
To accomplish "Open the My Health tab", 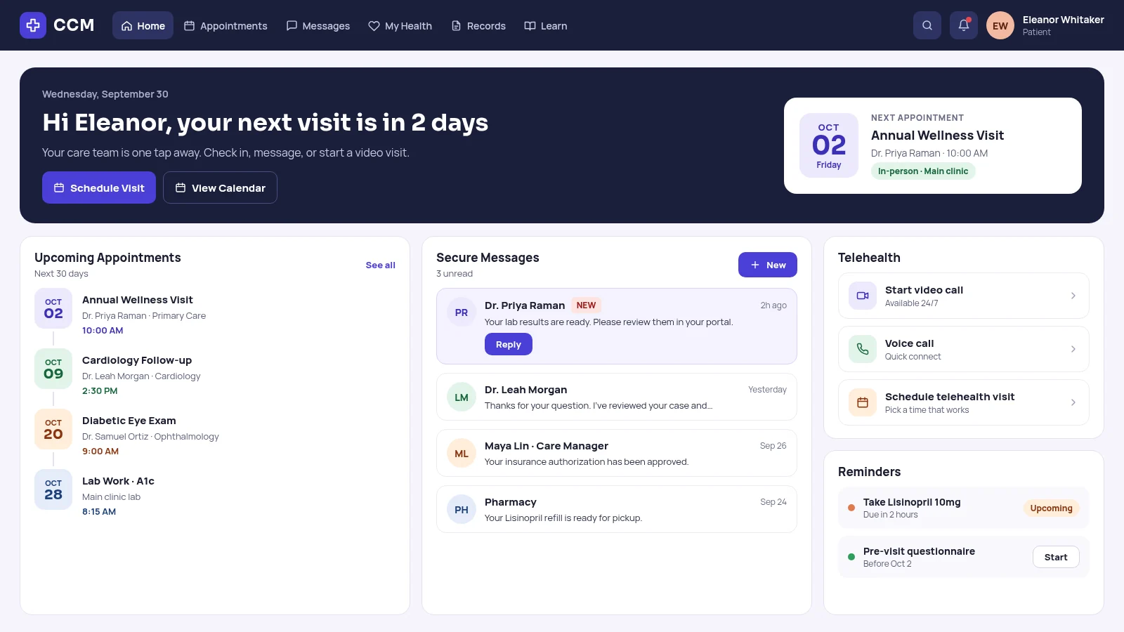I will pos(400,25).
